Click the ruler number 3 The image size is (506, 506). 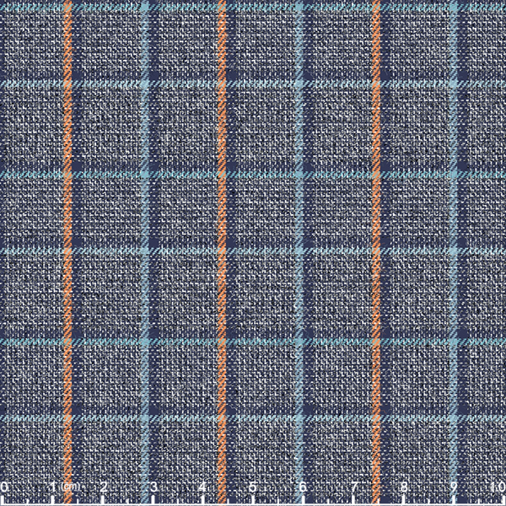tap(154, 487)
